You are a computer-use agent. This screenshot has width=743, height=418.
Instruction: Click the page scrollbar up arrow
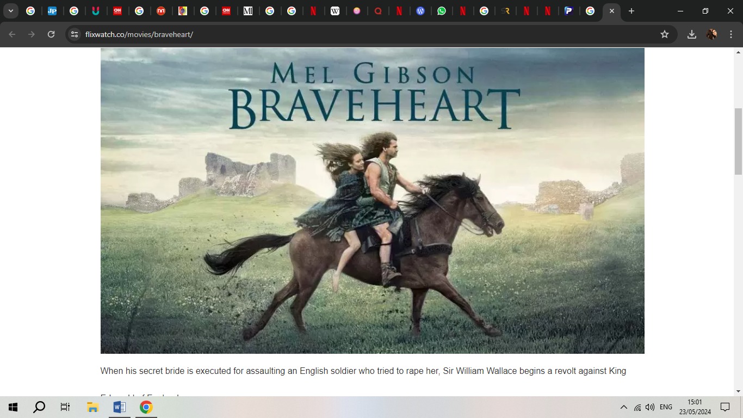(739, 52)
